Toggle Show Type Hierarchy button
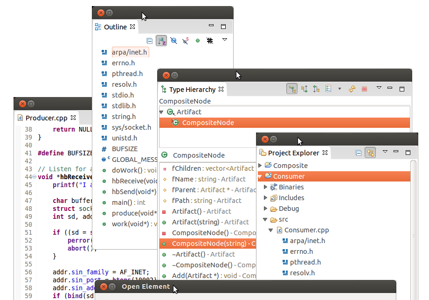The height and width of the screenshot is (300, 429). click(292, 89)
